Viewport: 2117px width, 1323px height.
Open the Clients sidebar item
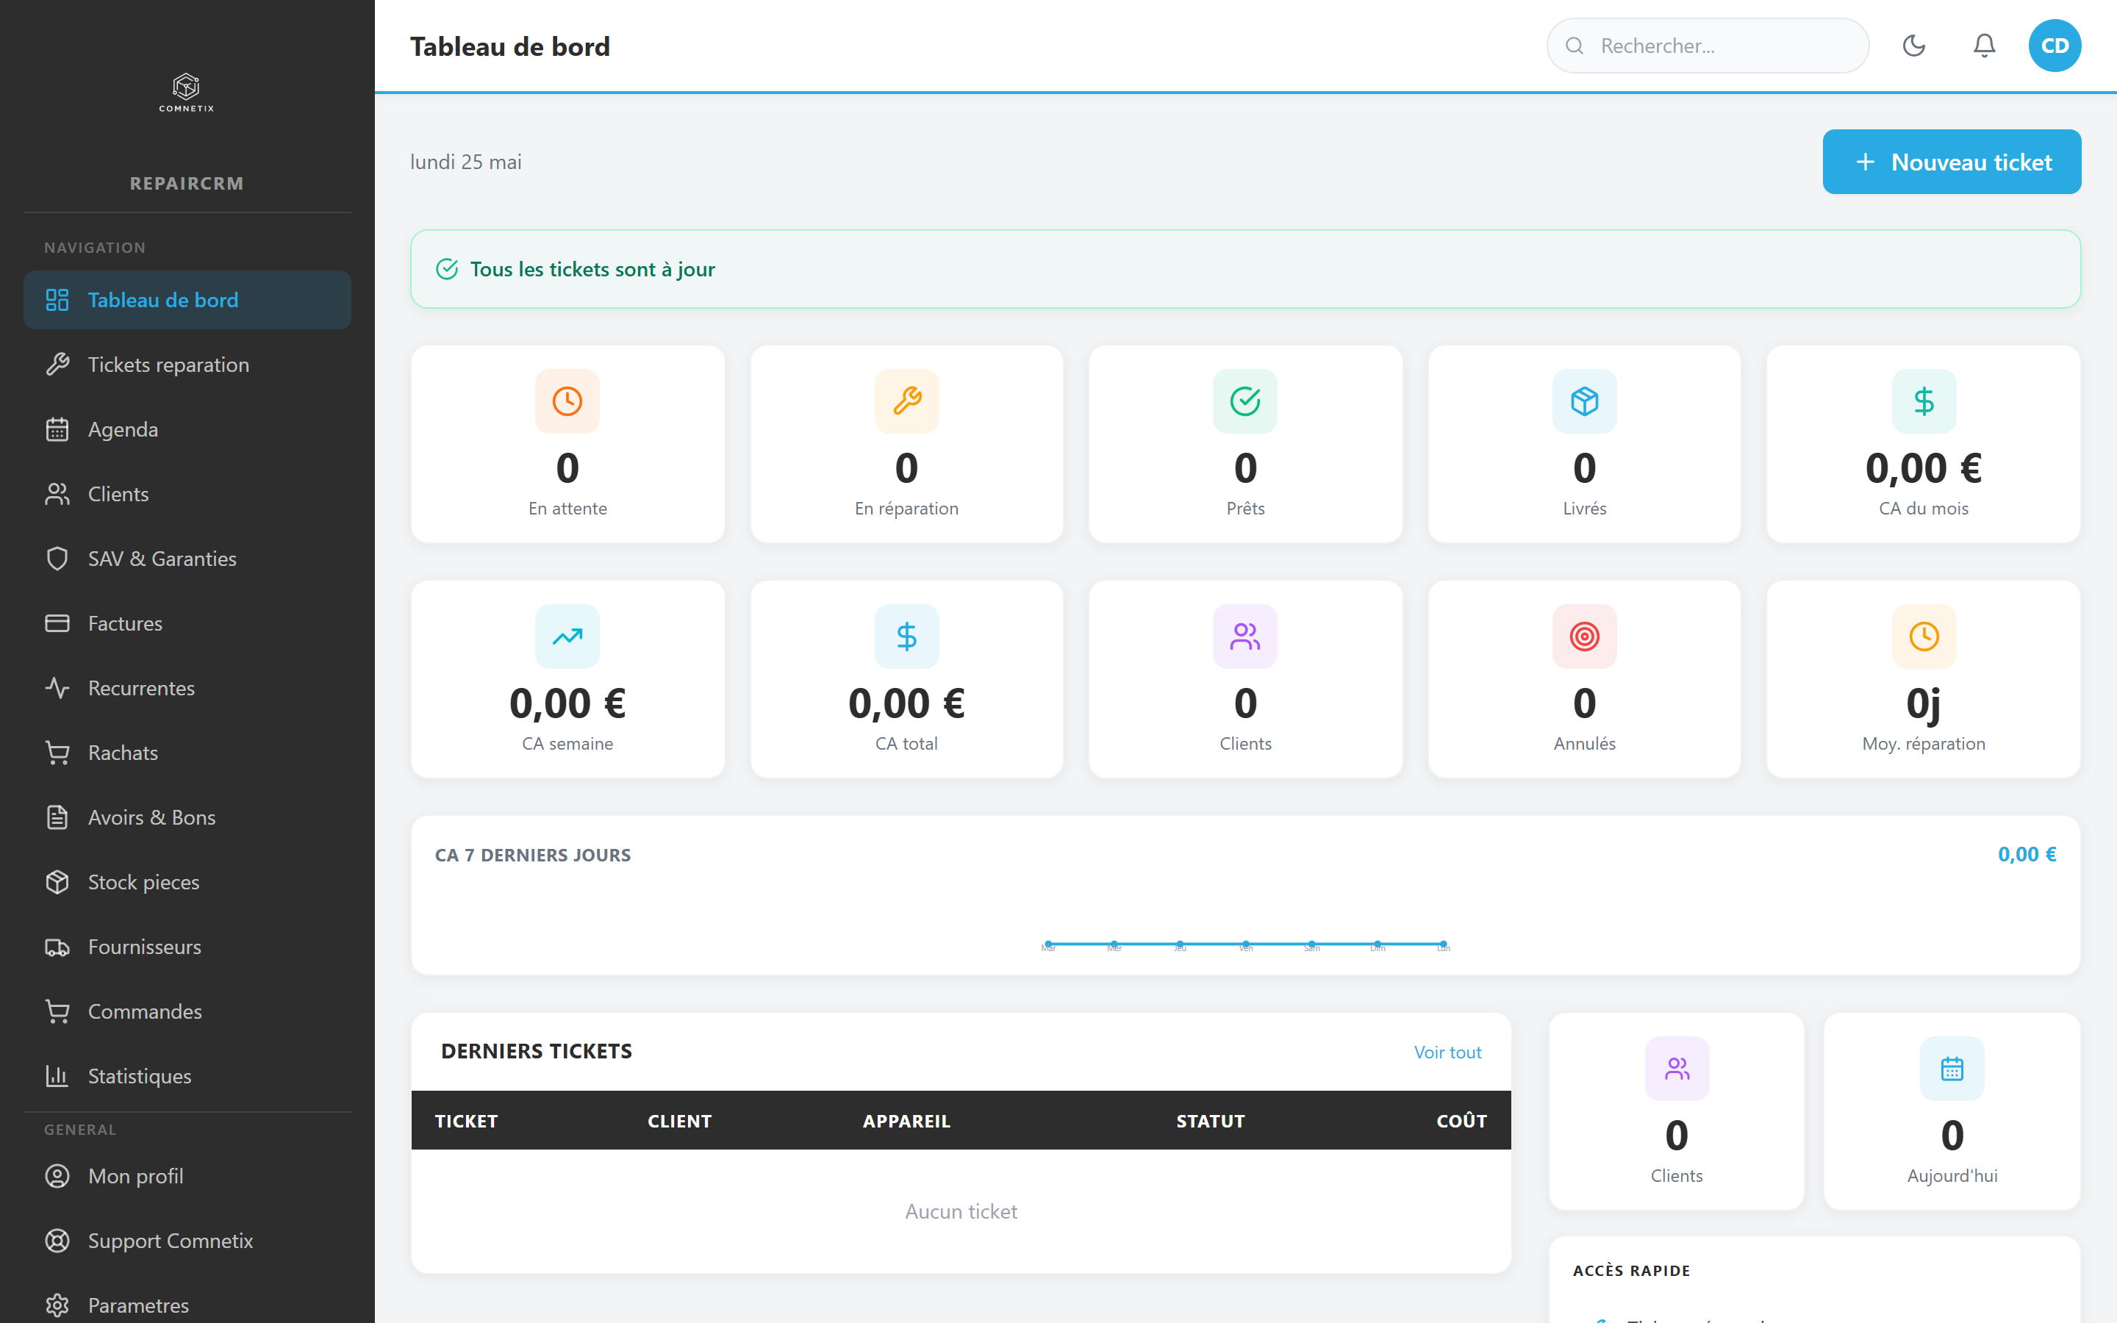(187, 495)
